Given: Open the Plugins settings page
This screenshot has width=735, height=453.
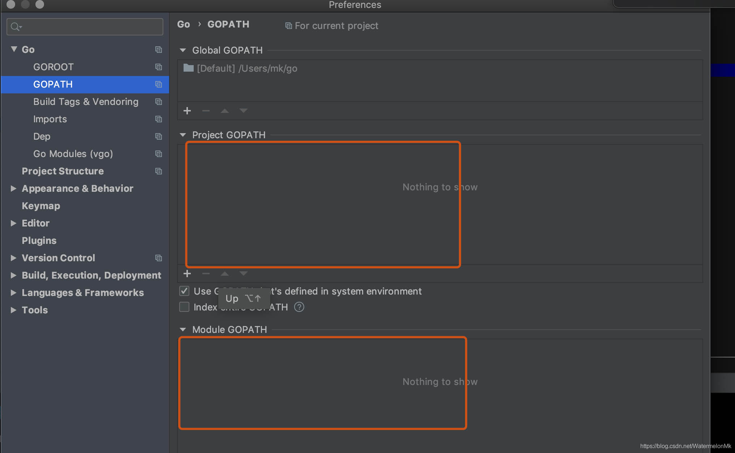Looking at the screenshot, I should tap(39, 241).
